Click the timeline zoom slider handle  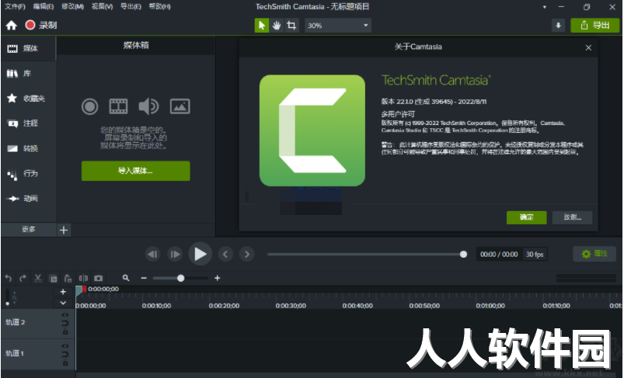click(181, 278)
